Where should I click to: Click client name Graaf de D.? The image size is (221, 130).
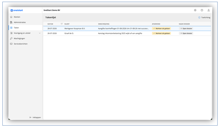69,33
